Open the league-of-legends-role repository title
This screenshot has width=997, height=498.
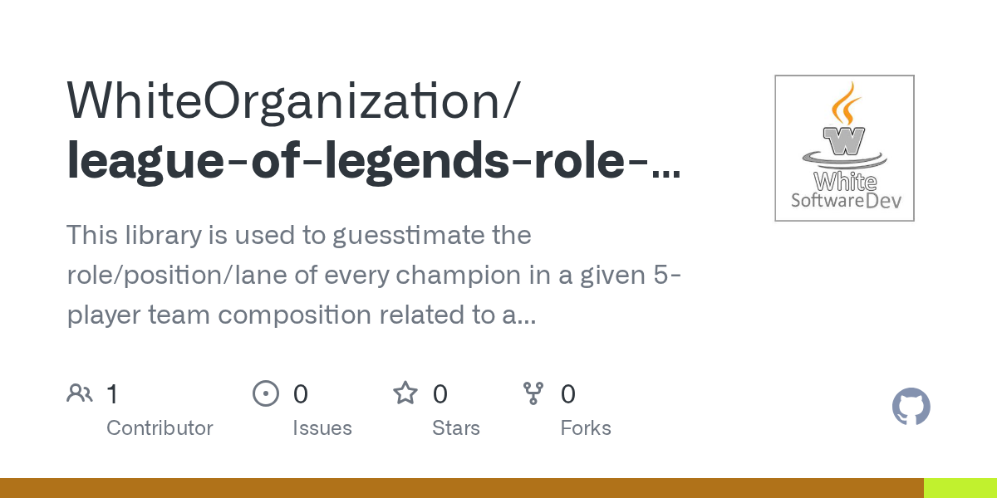point(372,161)
